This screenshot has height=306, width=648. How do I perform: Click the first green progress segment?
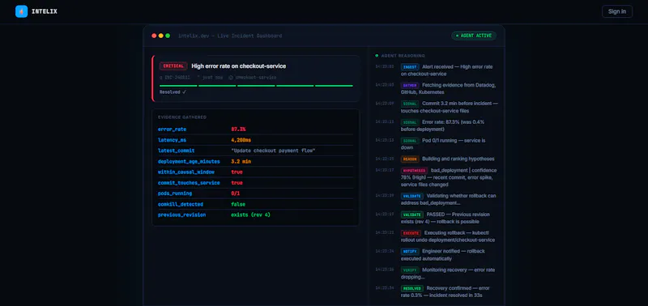[178, 86]
